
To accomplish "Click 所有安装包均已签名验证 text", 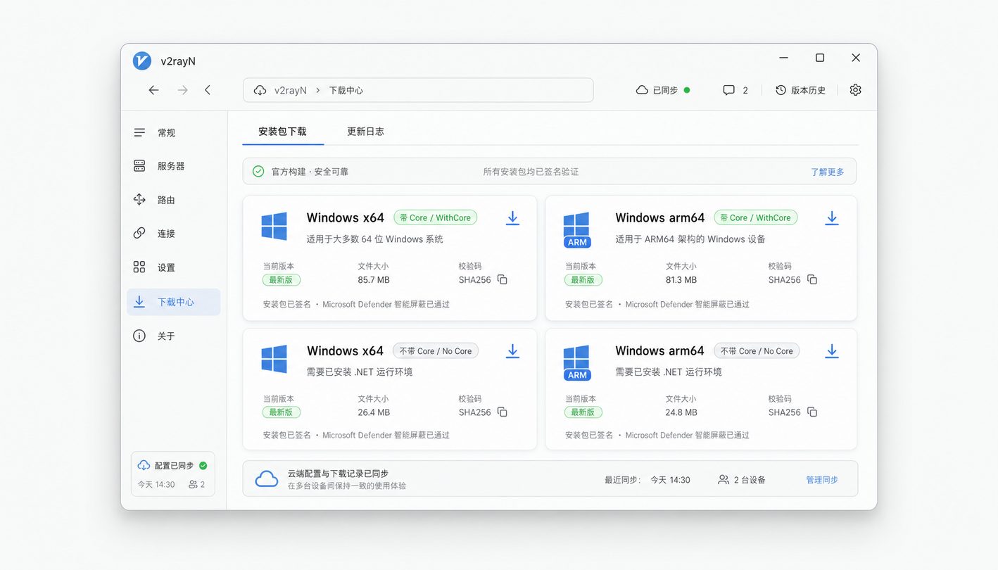I will click(x=531, y=172).
